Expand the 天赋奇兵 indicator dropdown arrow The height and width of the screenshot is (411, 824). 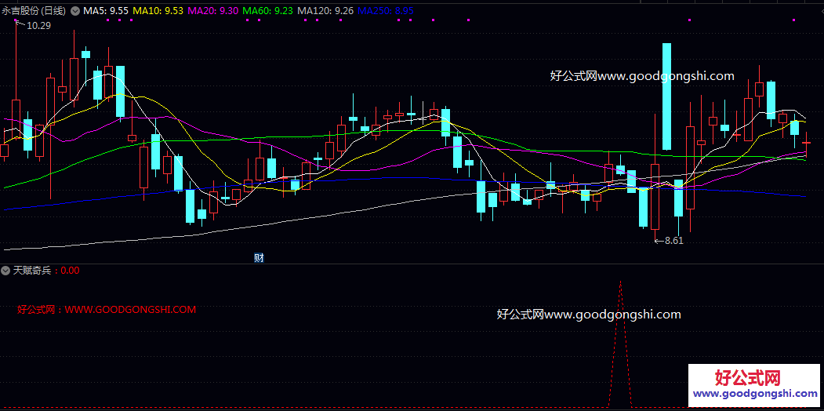click(x=5, y=271)
